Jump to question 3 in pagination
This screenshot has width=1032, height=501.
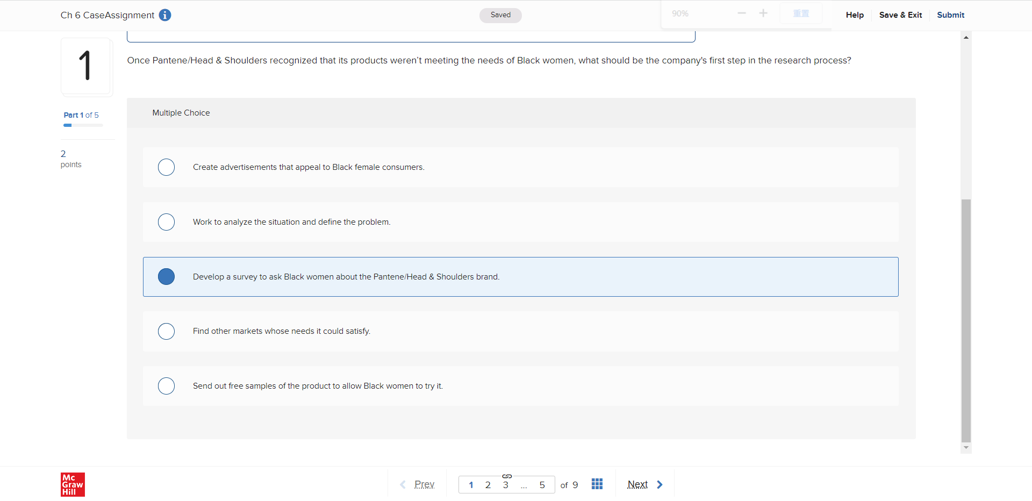tap(506, 485)
